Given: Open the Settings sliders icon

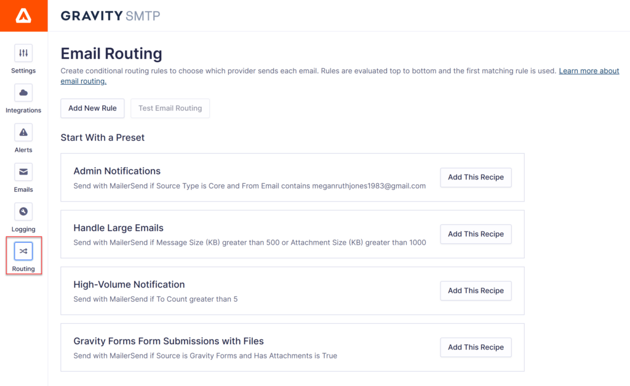Looking at the screenshot, I should click(23, 53).
